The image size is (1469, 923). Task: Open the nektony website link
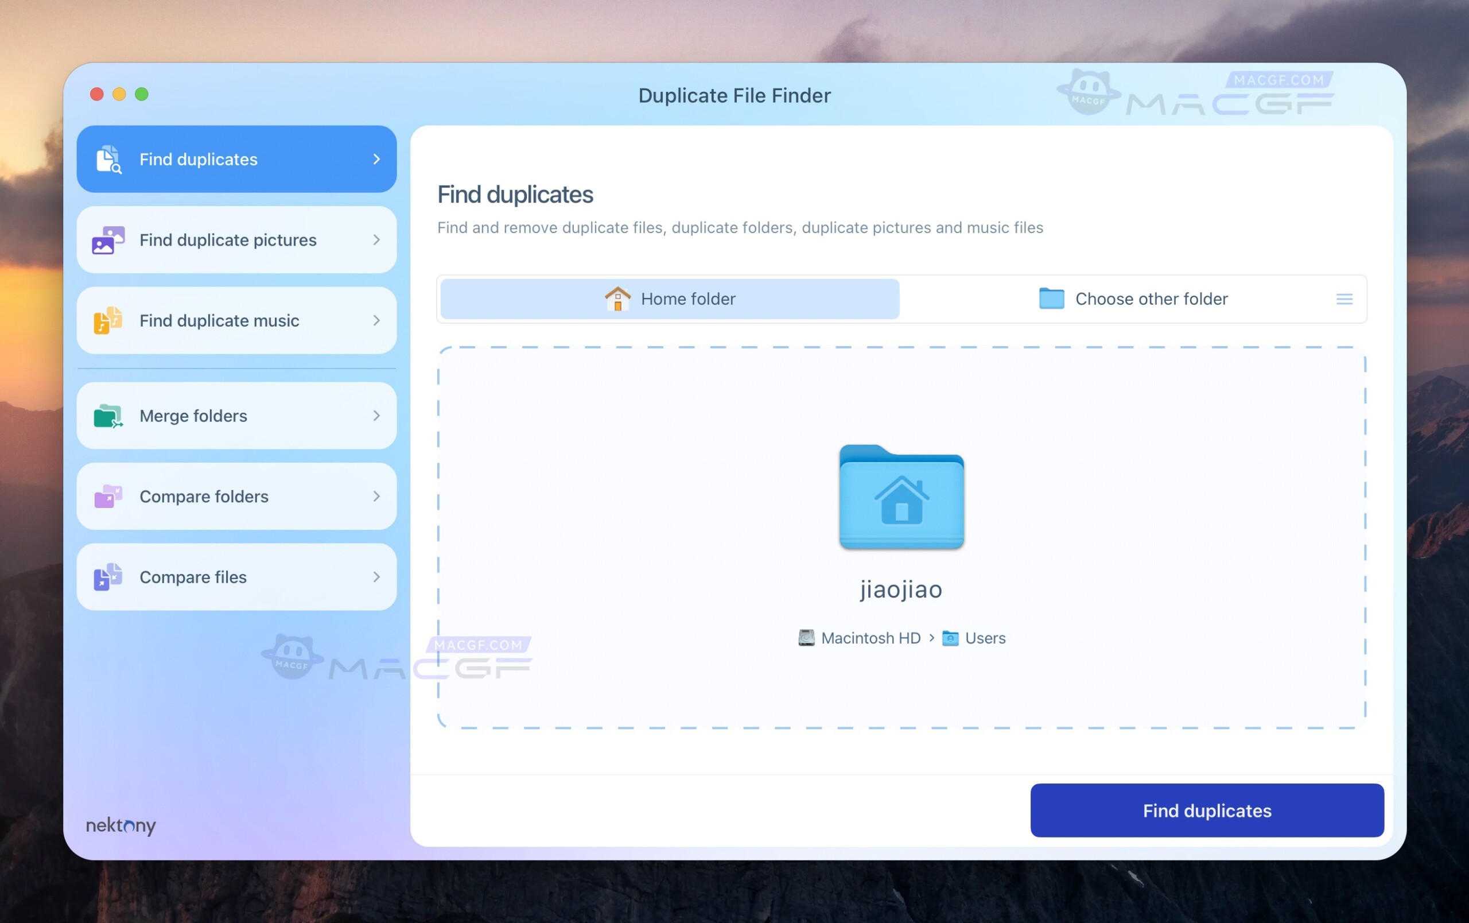pos(119,826)
